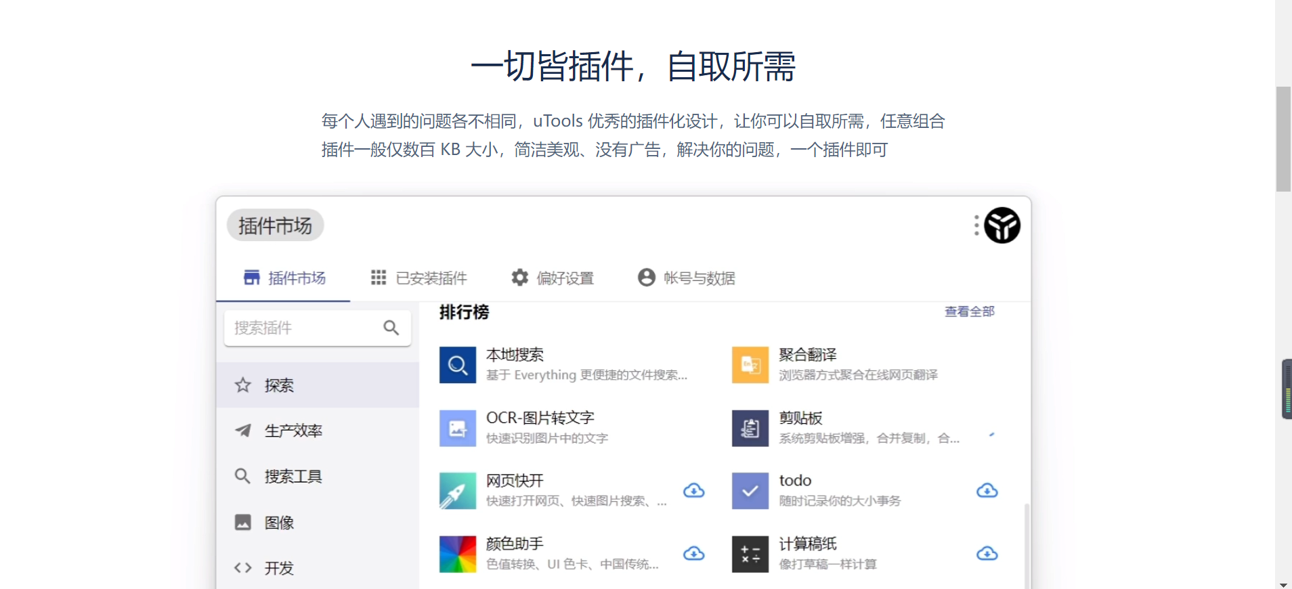This screenshot has height=589, width=1292.
Task: Click the 计算稿纸 plugin title
Action: coord(808,544)
